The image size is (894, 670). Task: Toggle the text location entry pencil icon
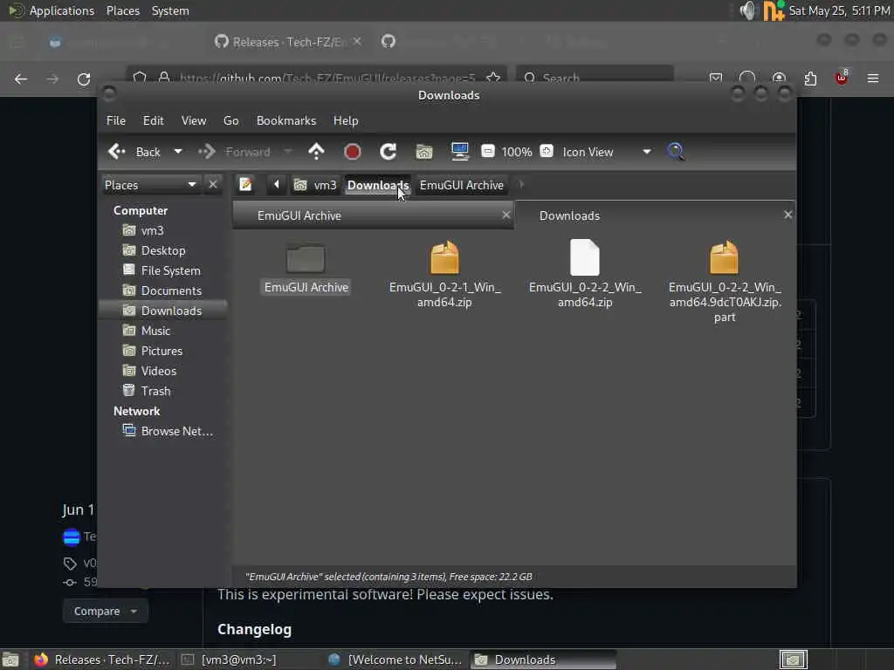[x=245, y=185]
